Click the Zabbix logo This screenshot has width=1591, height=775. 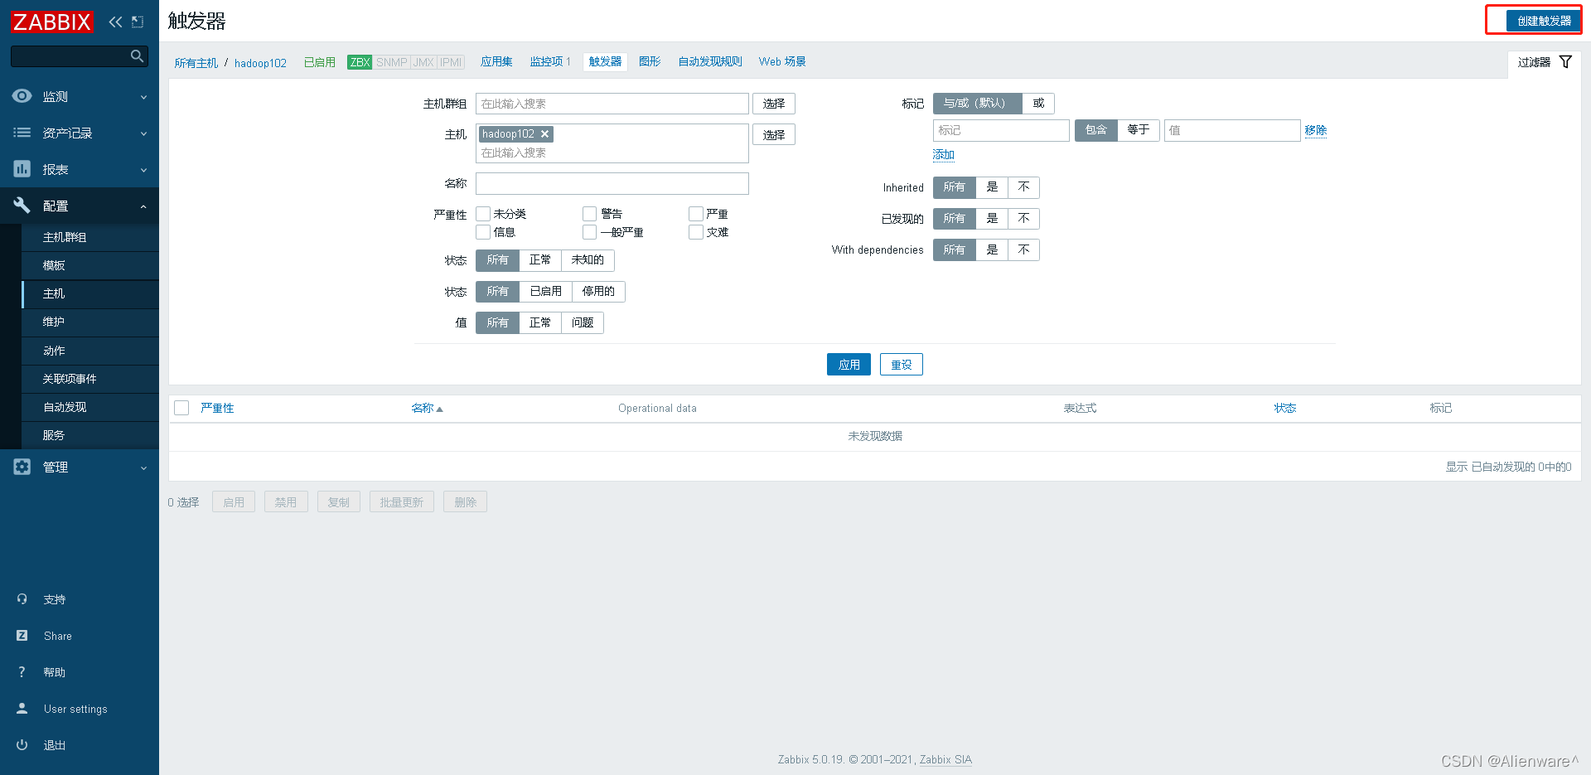tap(52, 22)
